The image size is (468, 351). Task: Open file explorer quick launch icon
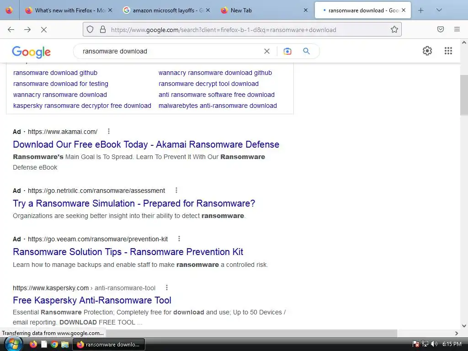click(x=65, y=345)
